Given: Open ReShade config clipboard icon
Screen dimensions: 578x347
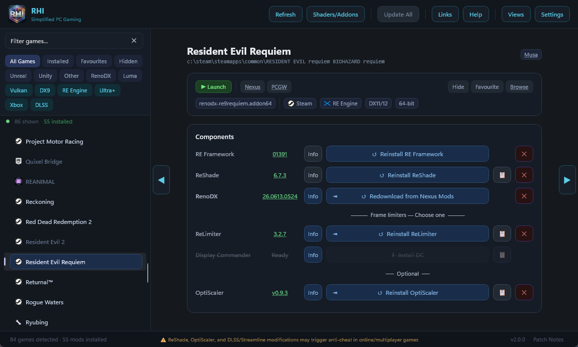Looking at the screenshot, I should click(x=502, y=175).
